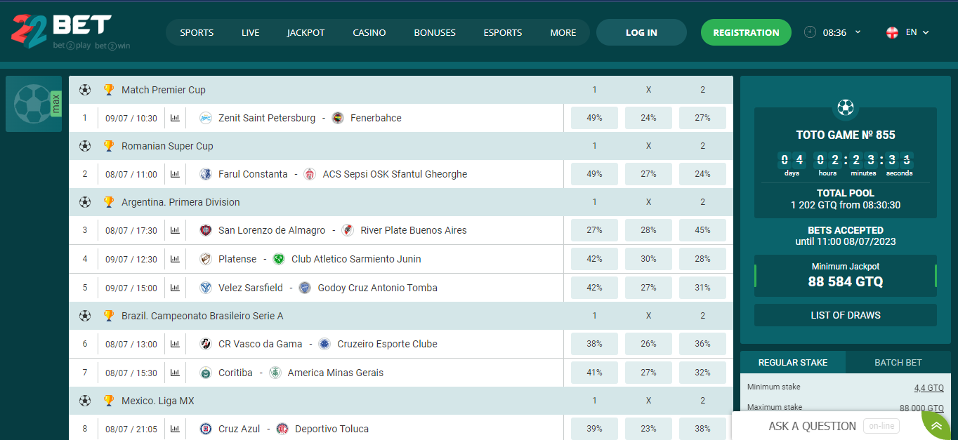
Task: Click the Minimum Jackpot 88 584 GTQ box
Action: click(846, 275)
